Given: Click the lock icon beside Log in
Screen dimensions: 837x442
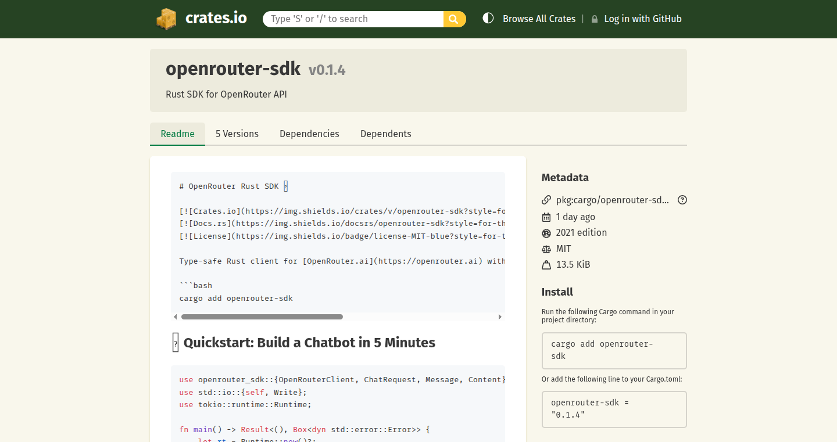Looking at the screenshot, I should click(595, 19).
